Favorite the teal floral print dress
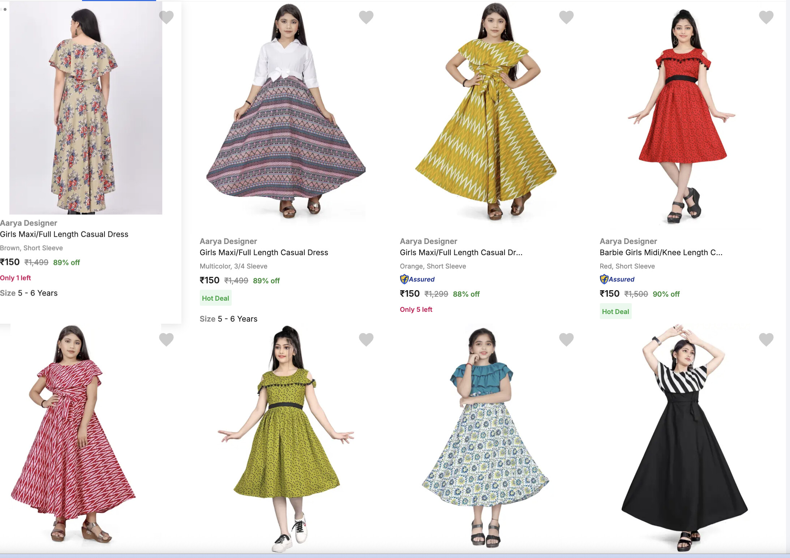The width and height of the screenshot is (790, 558). (566, 339)
